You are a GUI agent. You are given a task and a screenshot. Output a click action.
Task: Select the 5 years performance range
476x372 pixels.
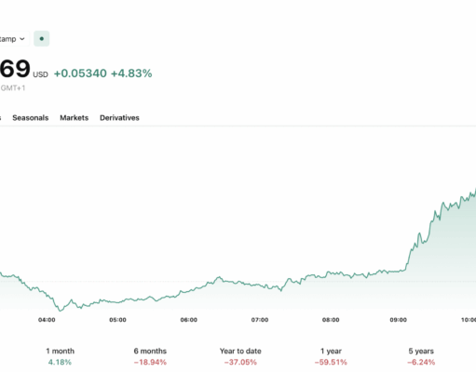(421, 356)
